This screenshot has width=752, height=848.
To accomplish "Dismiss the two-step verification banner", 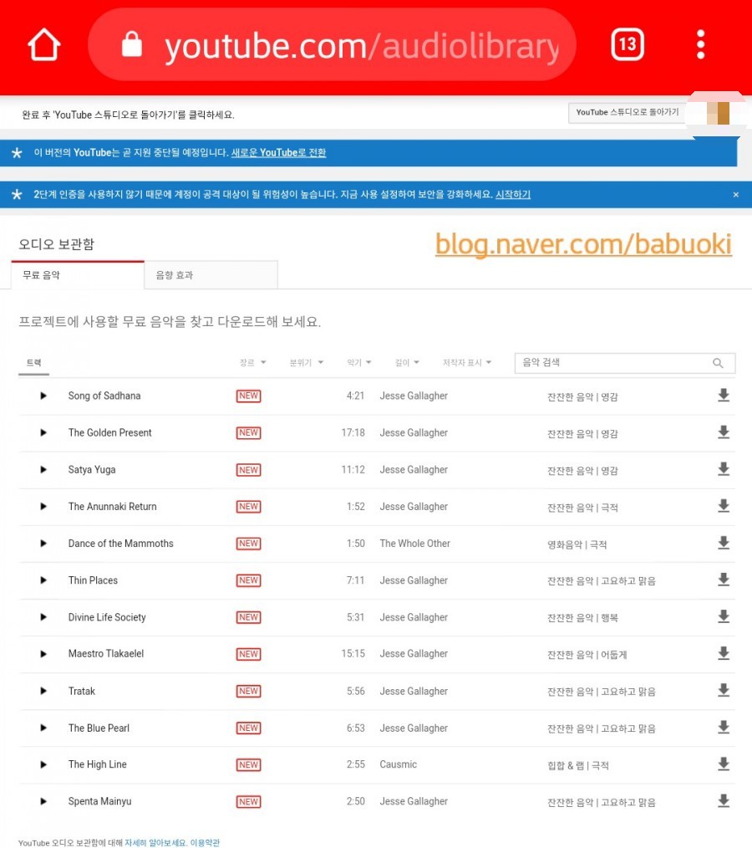I will (x=736, y=195).
